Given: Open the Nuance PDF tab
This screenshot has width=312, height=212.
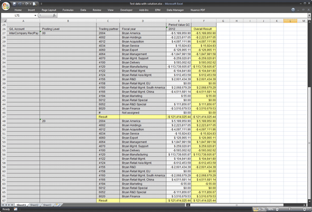Looking at the screenshot, I should pyautogui.click(x=198, y=10).
